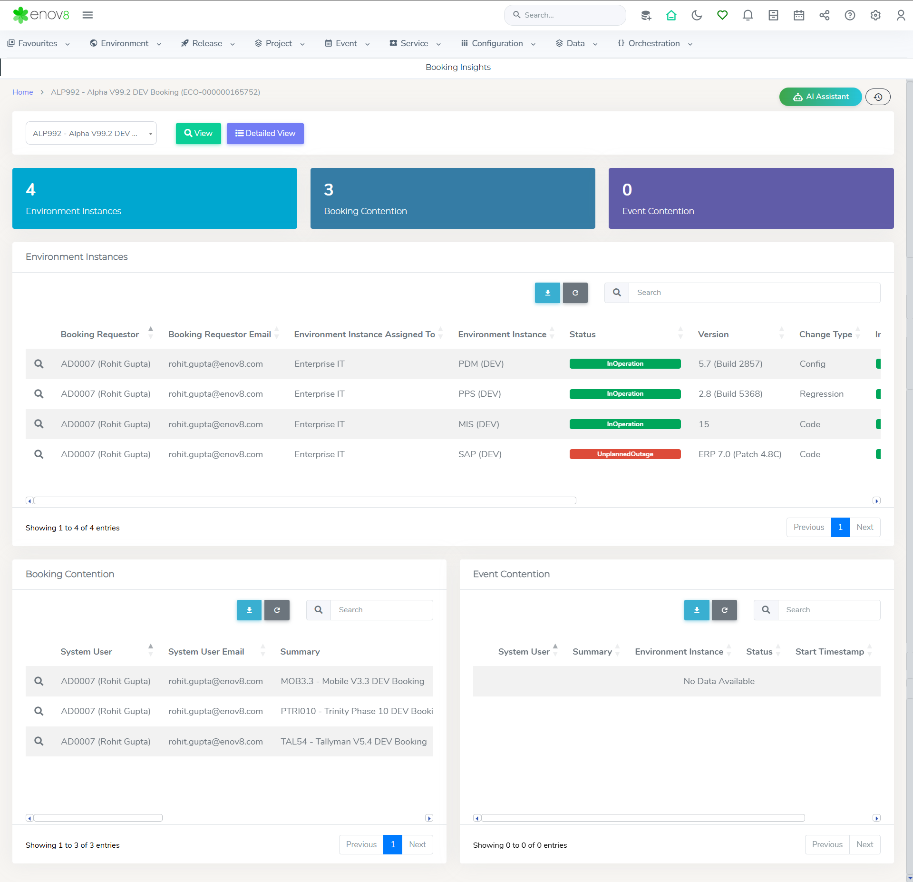Open the Release menu
913x882 pixels.
pyautogui.click(x=207, y=43)
